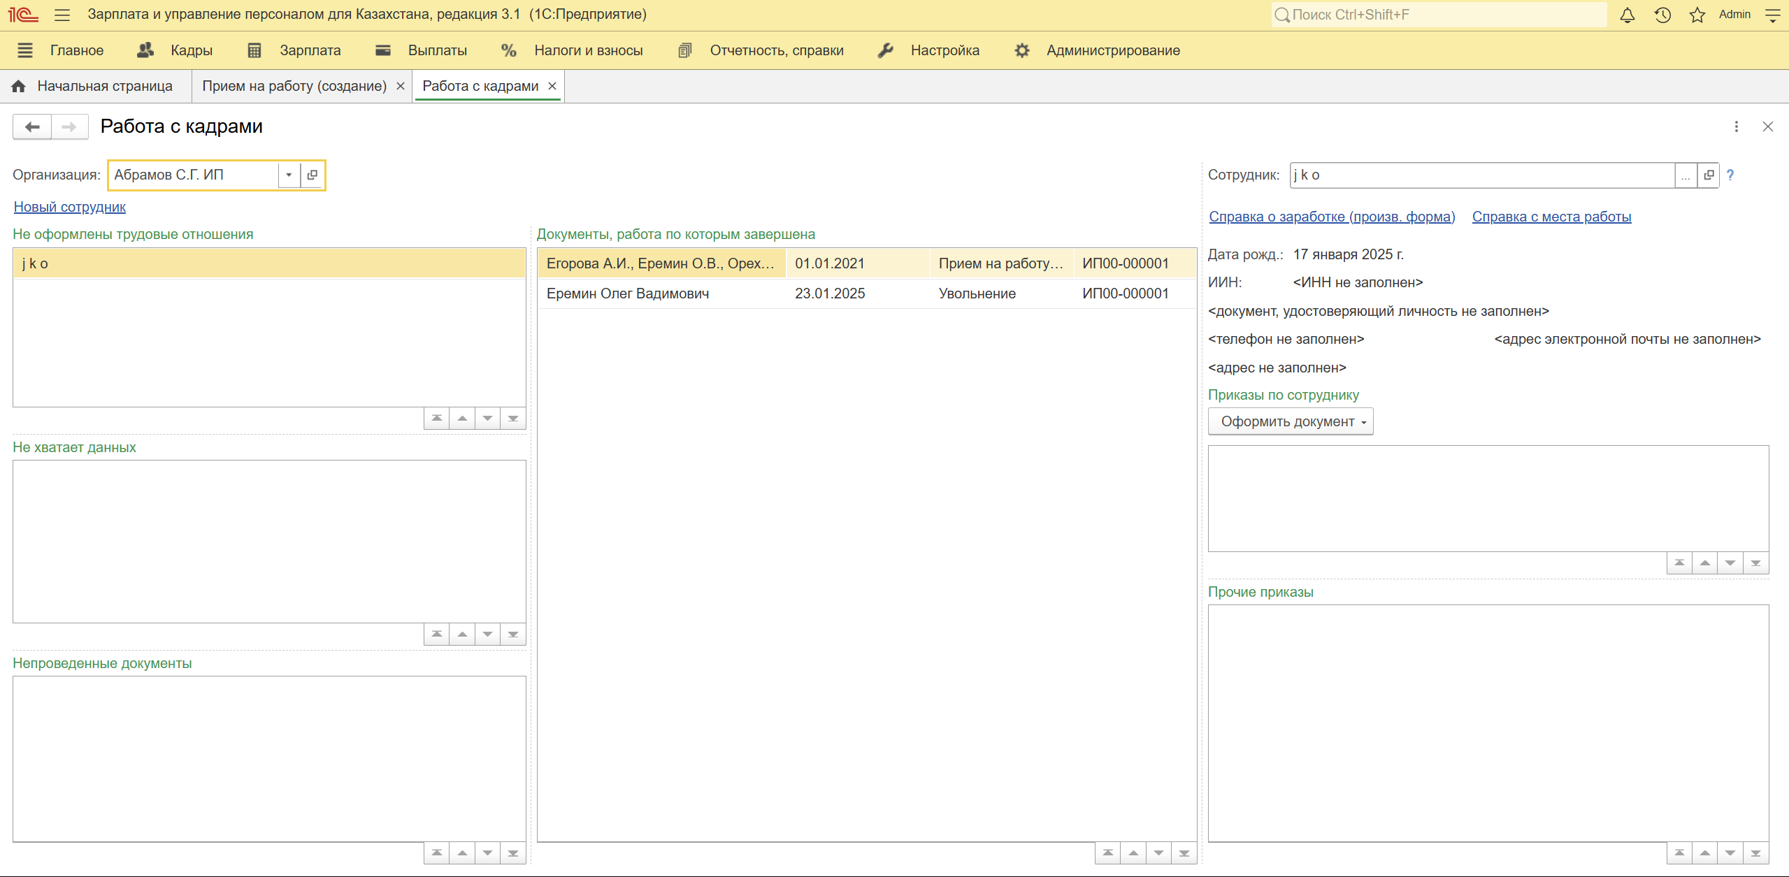Image resolution: width=1789 pixels, height=877 pixels.
Task: Jump to last row in Не оформлены трудовые отношения list
Action: tap(513, 418)
